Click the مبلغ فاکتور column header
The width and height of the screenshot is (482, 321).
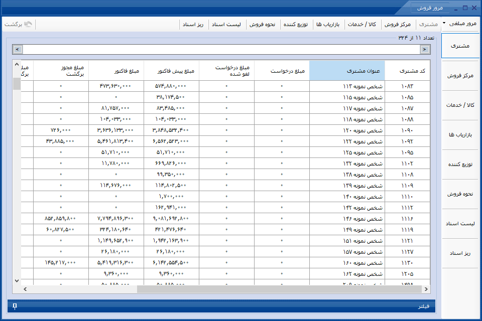coord(116,71)
